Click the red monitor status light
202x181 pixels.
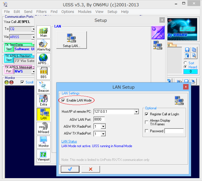11,82
